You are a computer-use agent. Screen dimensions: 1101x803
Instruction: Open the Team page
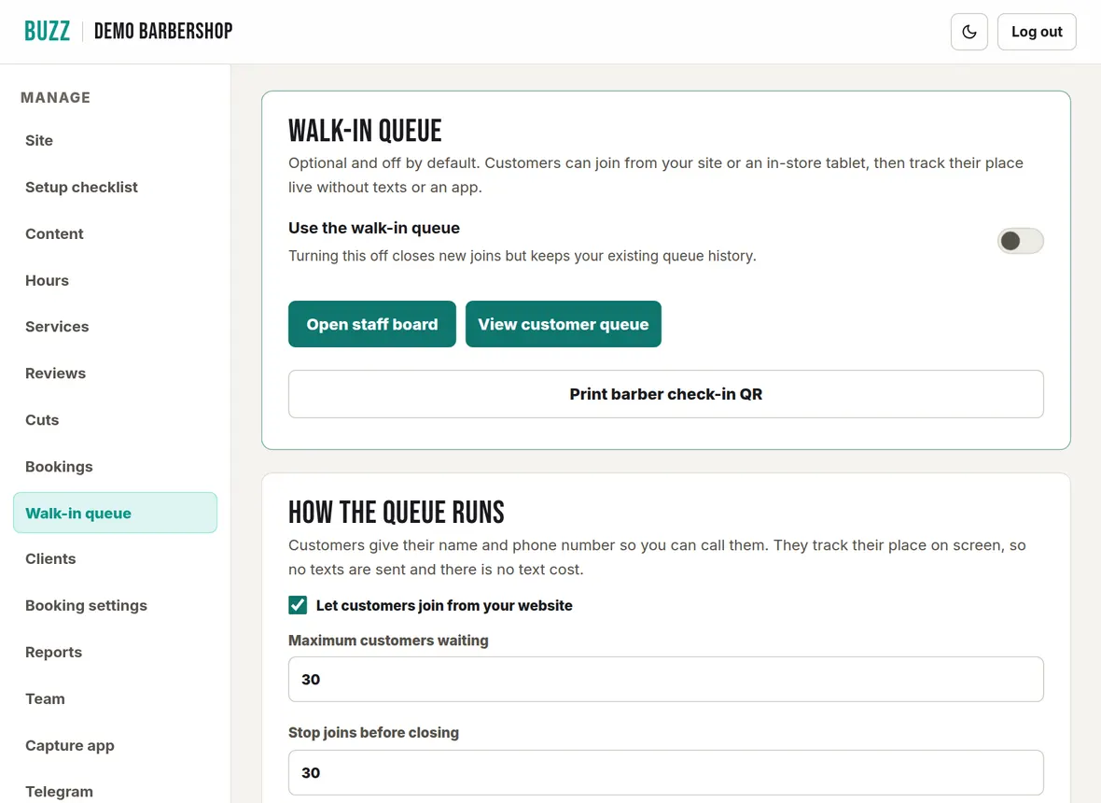point(115,699)
